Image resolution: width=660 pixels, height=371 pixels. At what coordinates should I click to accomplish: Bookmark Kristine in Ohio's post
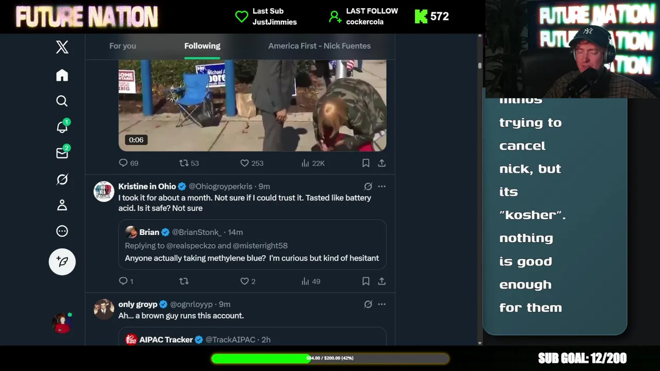[x=366, y=281]
